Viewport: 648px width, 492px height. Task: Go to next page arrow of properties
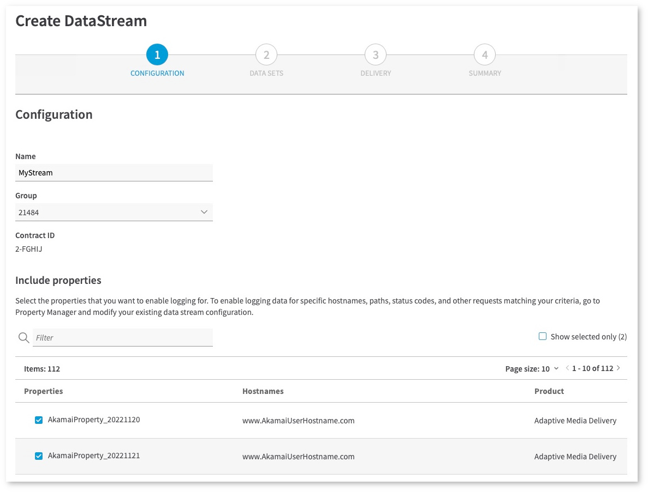tap(619, 368)
